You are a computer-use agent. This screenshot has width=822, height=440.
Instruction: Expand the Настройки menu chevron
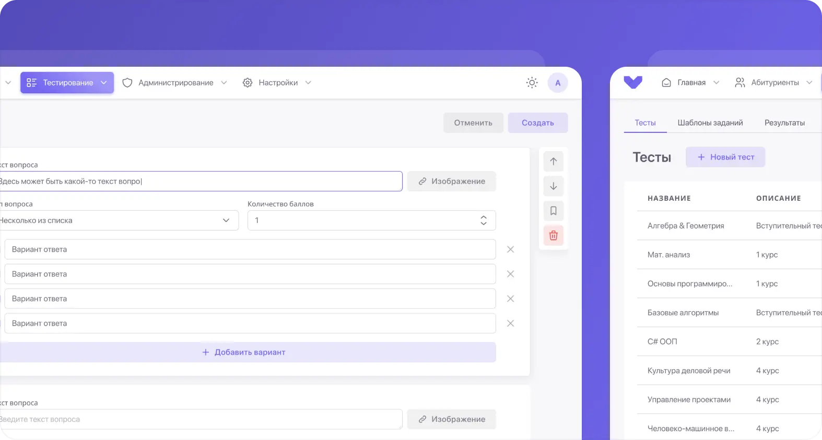pos(308,82)
